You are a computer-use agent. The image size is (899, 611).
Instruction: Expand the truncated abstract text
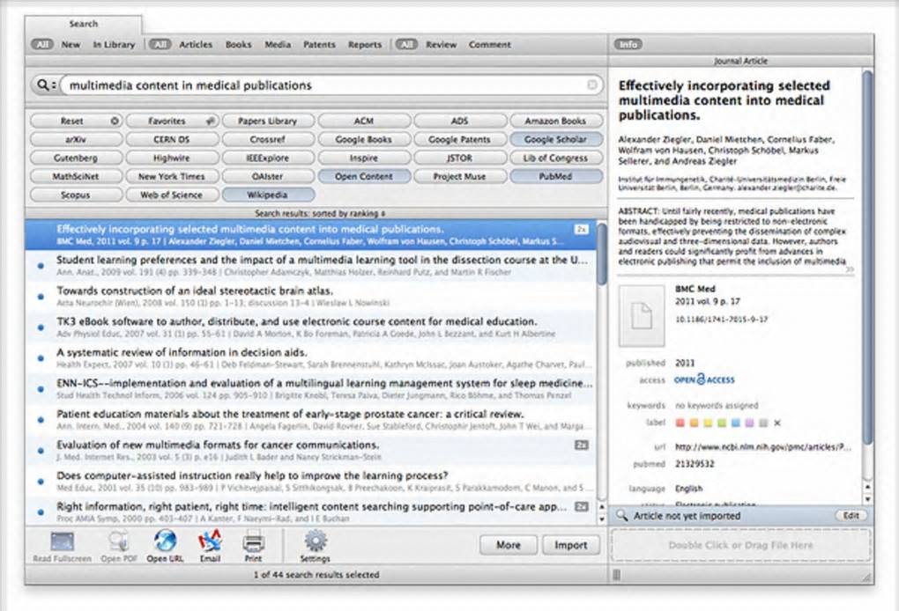point(850,269)
